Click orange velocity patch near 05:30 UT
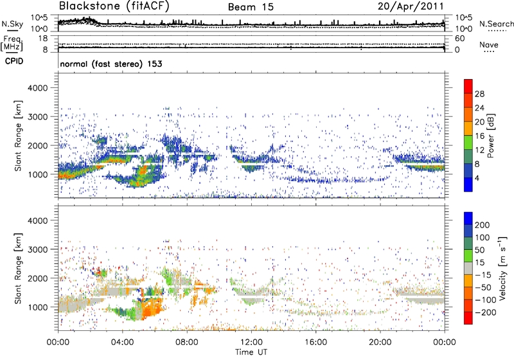The width and height of the screenshot is (514, 356). (x=152, y=309)
